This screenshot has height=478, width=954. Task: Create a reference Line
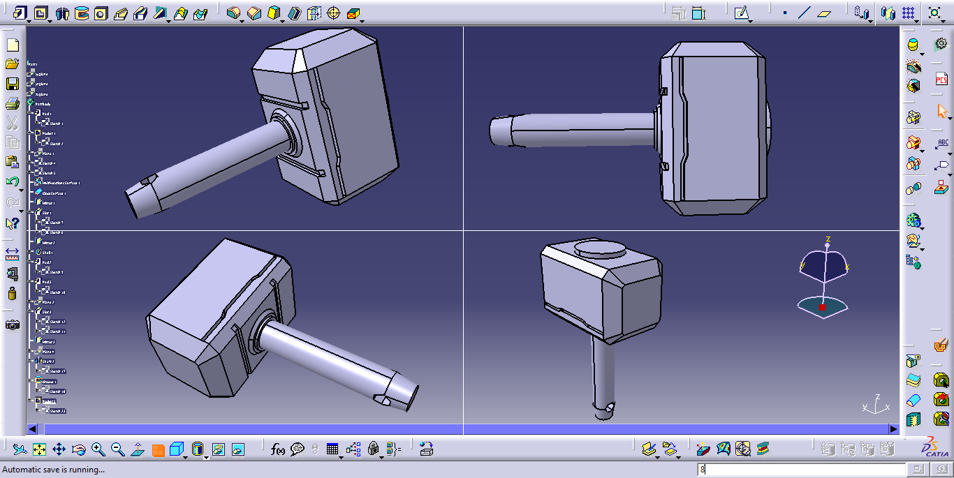pyautogui.click(x=805, y=13)
